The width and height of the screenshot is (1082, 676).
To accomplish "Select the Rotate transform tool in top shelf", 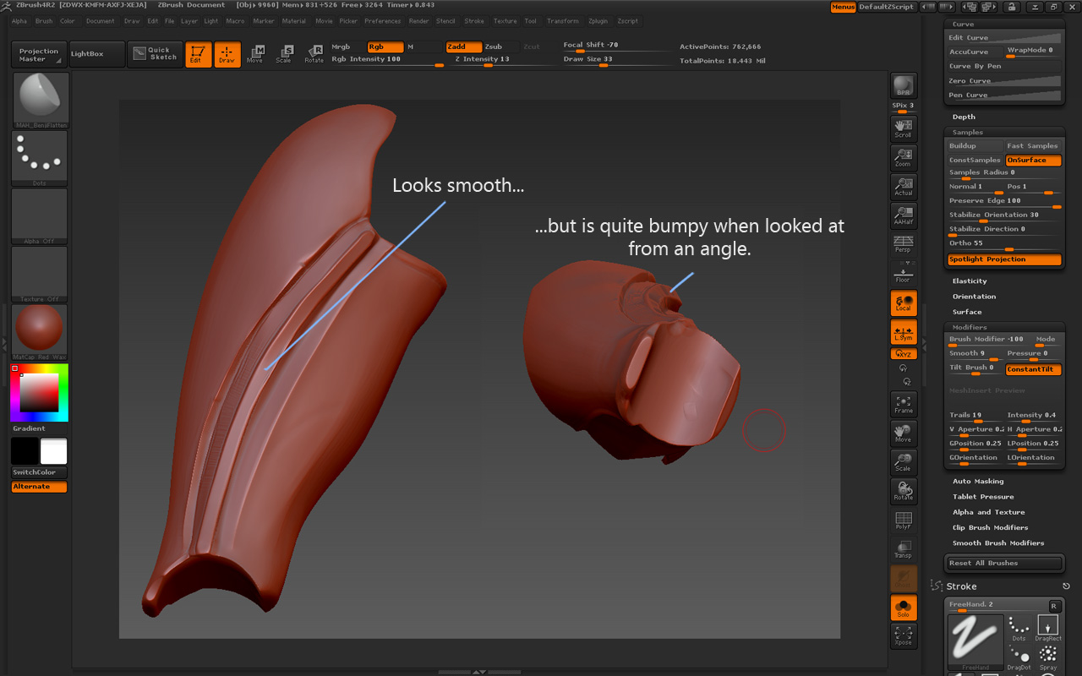I will (314, 55).
